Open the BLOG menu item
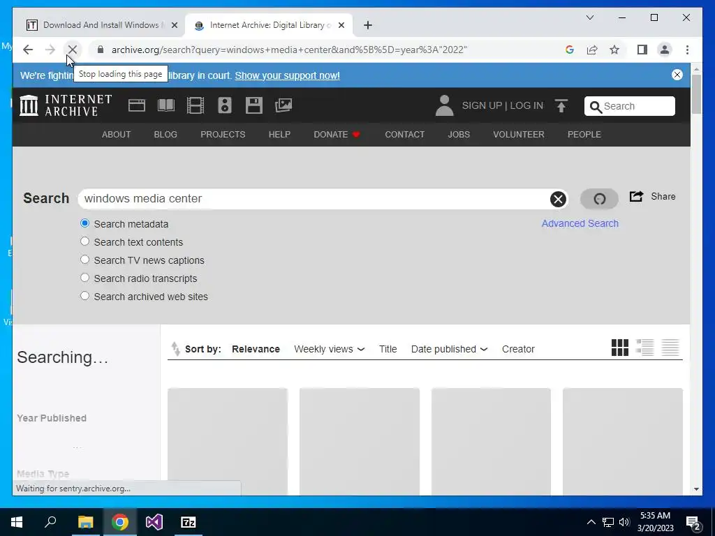Viewport: 715px width, 536px height. (x=165, y=135)
